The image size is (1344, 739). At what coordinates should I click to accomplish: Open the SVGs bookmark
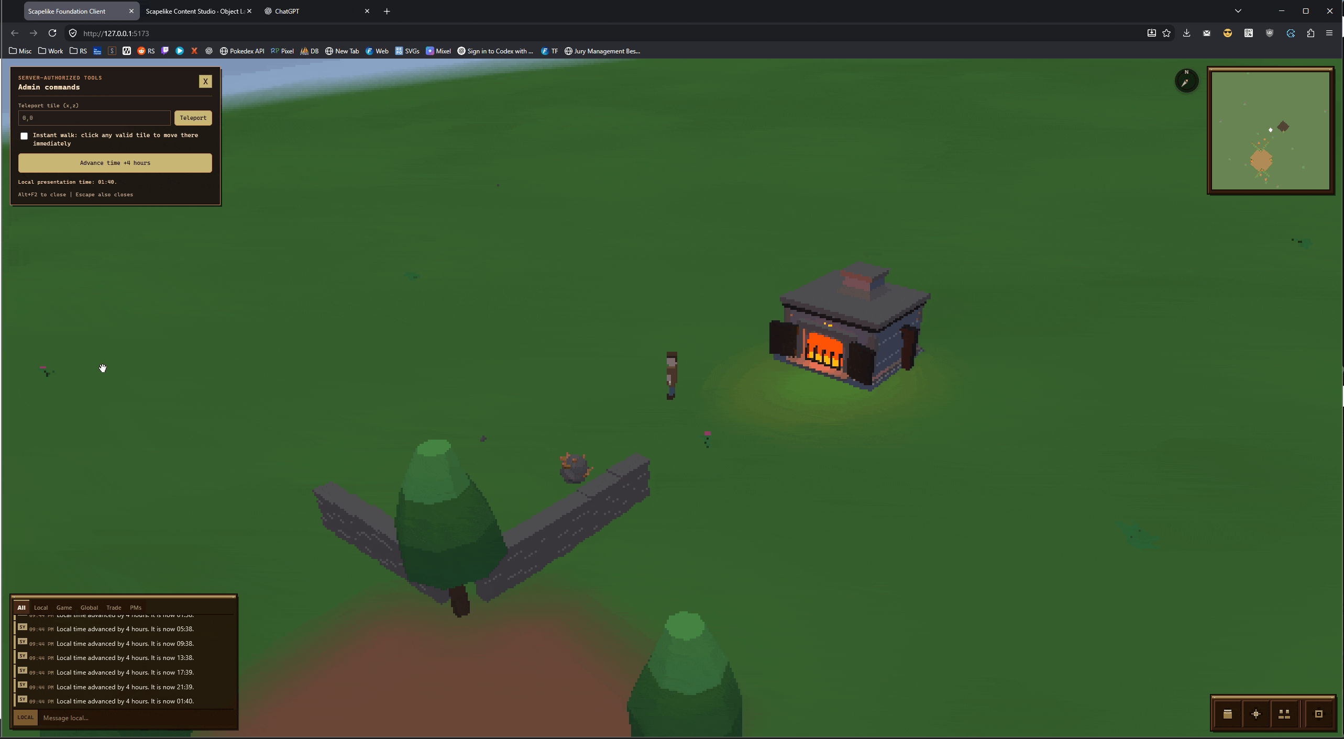point(407,51)
